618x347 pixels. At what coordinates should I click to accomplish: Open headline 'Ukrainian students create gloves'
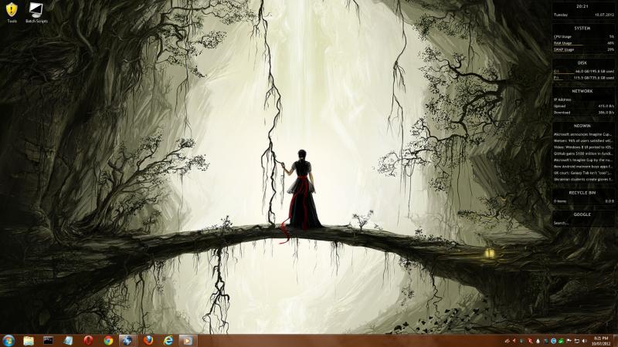click(583, 180)
